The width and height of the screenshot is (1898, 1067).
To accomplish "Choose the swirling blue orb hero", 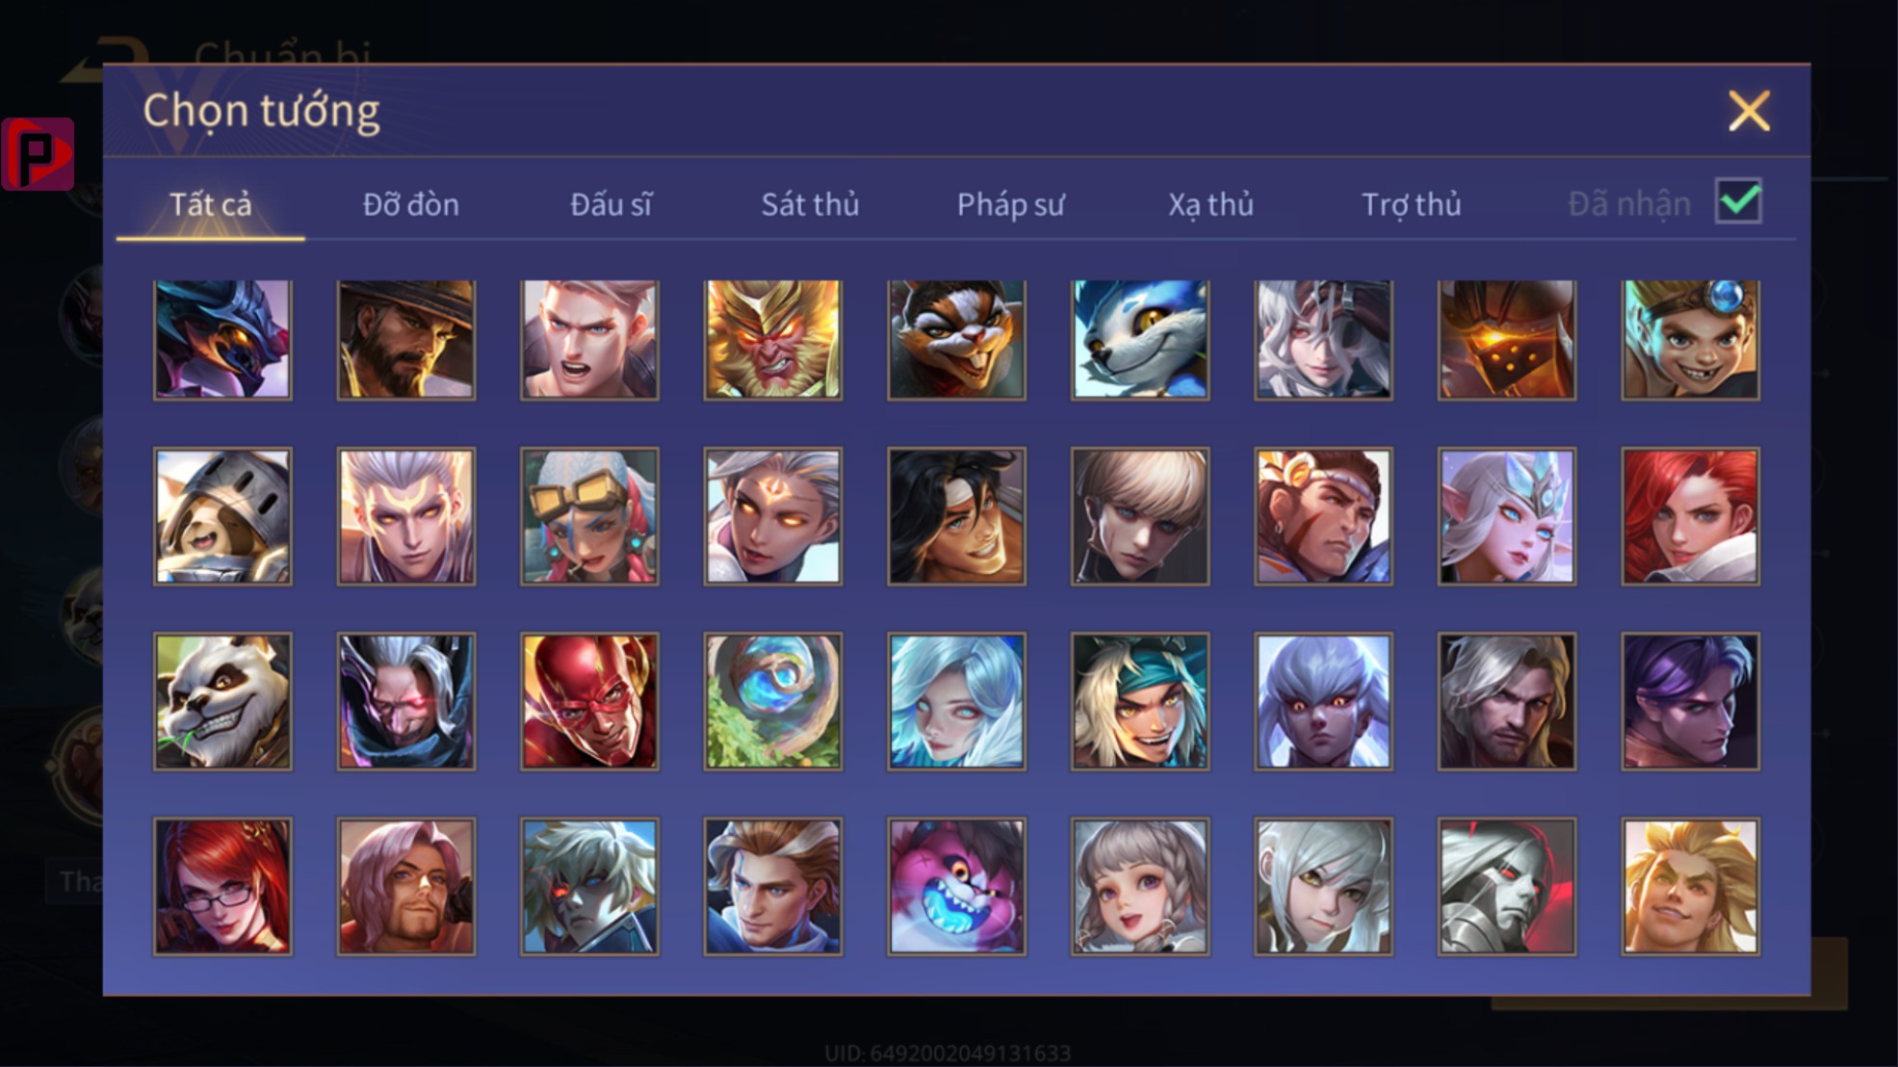I will tap(773, 701).
